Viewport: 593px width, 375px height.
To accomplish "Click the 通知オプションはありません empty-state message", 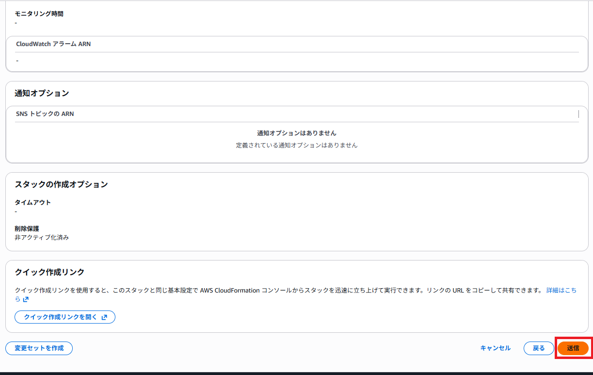I will [x=296, y=132].
